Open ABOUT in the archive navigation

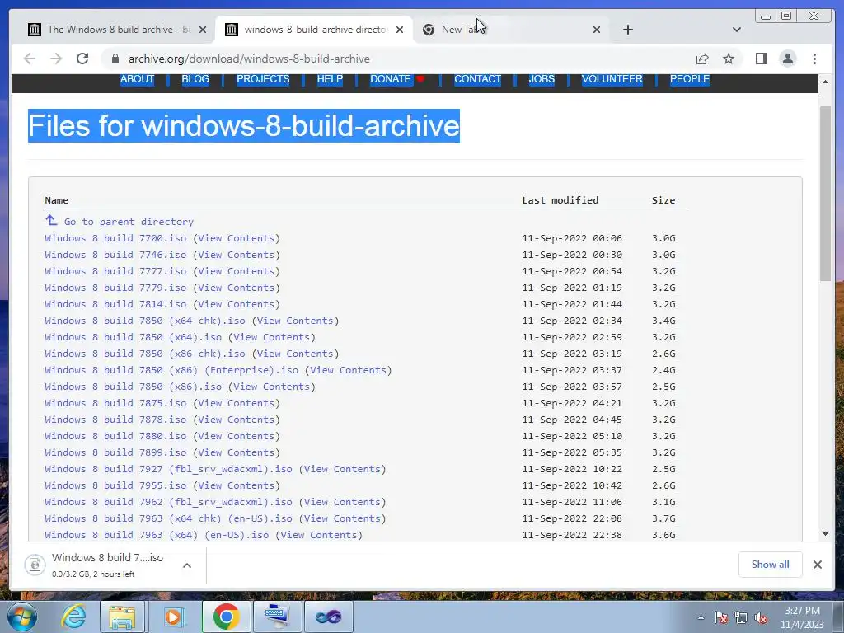pyautogui.click(x=137, y=79)
